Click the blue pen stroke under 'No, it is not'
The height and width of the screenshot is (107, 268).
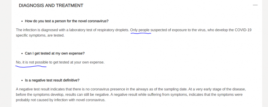click(x=31, y=66)
